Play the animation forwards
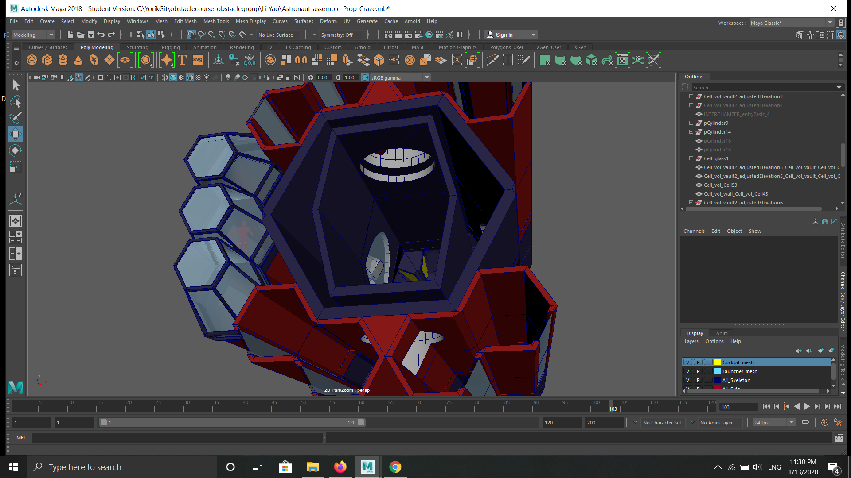The image size is (851, 478). point(807,406)
